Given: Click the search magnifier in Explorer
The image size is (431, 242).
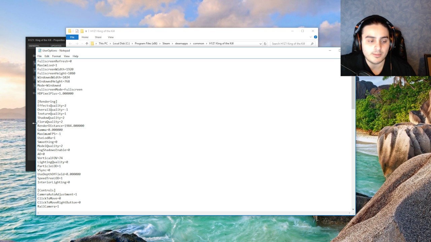Looking at the screenshot, I should tap(312, 44).
